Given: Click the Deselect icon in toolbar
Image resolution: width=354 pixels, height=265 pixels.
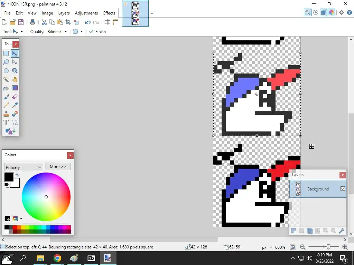Looking at the screenshot, I should tap(76, 22).
